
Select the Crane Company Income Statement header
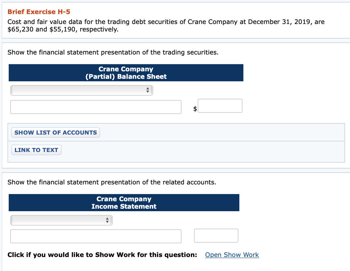tap(124, 202)
